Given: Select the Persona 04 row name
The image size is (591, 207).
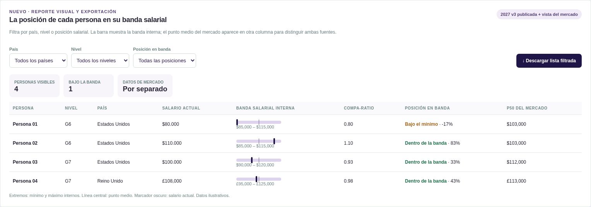Looking at the screenshot, I should (25, 181).
